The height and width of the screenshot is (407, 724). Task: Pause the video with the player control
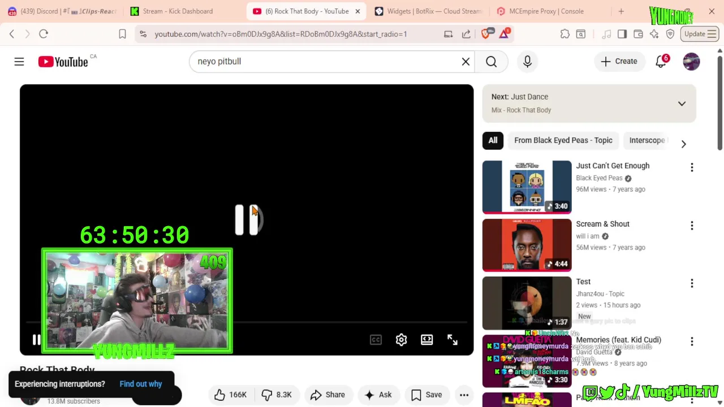click(36, 340)
